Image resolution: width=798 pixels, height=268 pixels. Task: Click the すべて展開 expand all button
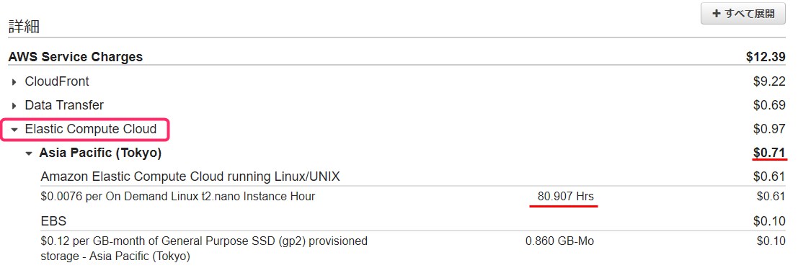pyautogui.click(x=742, y=14)
